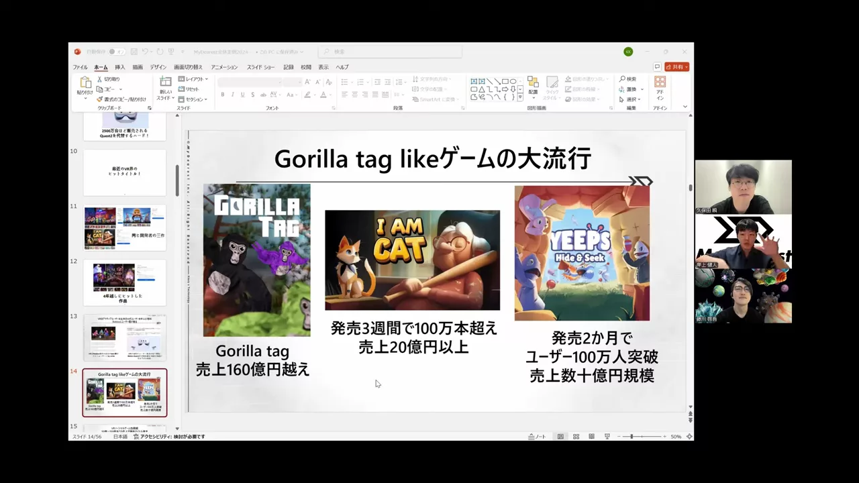859x483 pixels.
Task: Click the Underline (U) formatting icon
Action: point(242,95)
